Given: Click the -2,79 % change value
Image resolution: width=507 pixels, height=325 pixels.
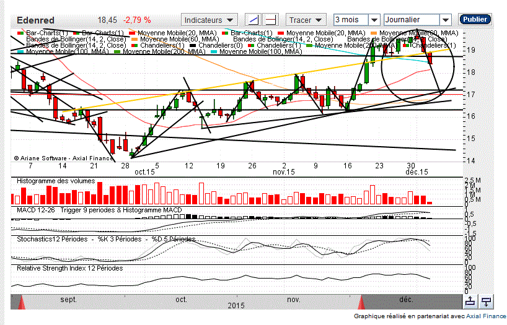Looking at the screenshot, I should [137, 20].
